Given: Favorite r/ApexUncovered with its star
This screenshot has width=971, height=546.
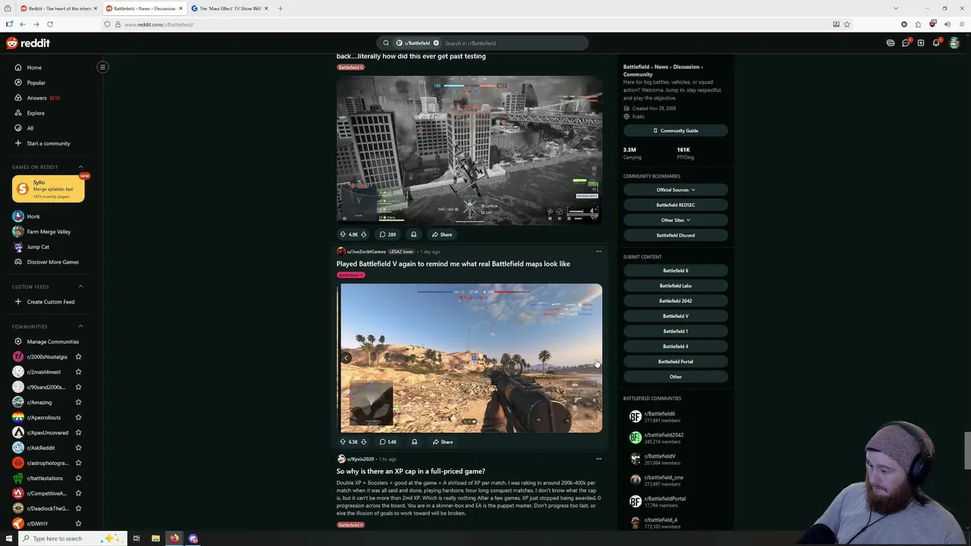Looking at the screenshot, I should (78, 433).
